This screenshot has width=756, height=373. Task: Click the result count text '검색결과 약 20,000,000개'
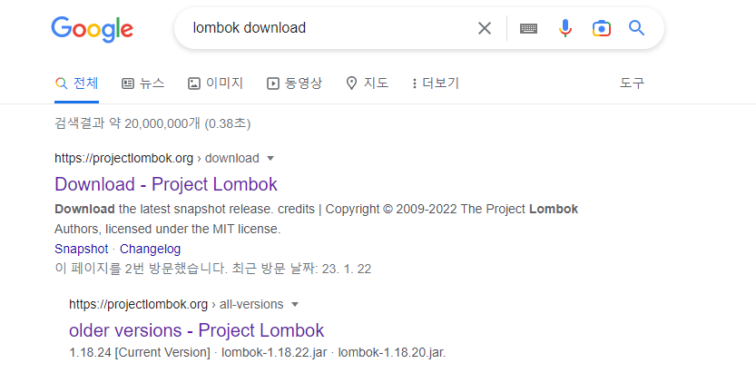(127, 123)
